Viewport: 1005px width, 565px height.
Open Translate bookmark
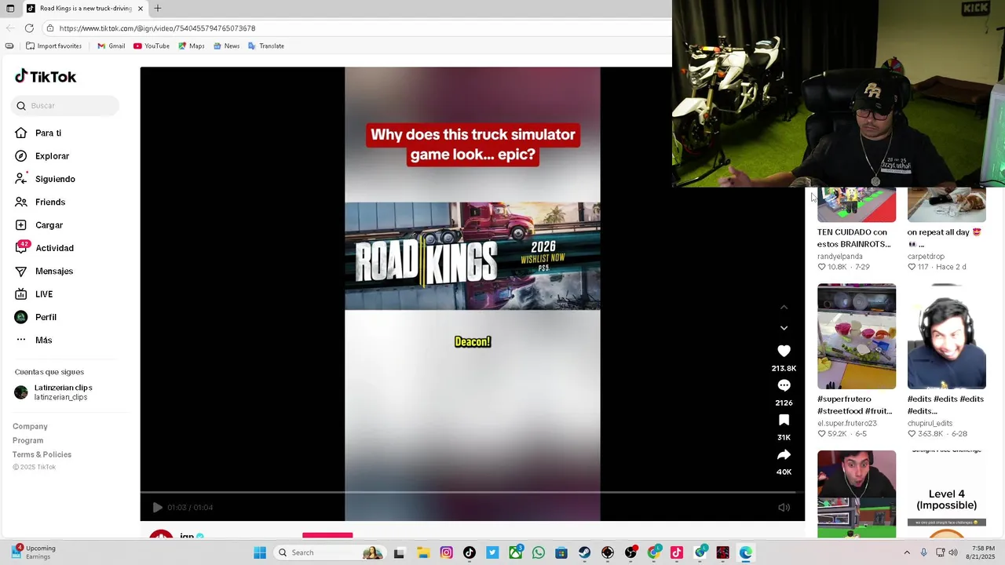(265, 46)
